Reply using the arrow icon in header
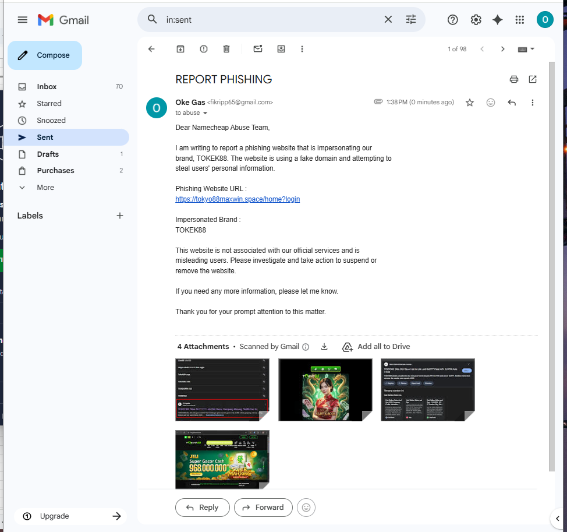Screen dimensions: 567x532 click(x=511, y=103)
